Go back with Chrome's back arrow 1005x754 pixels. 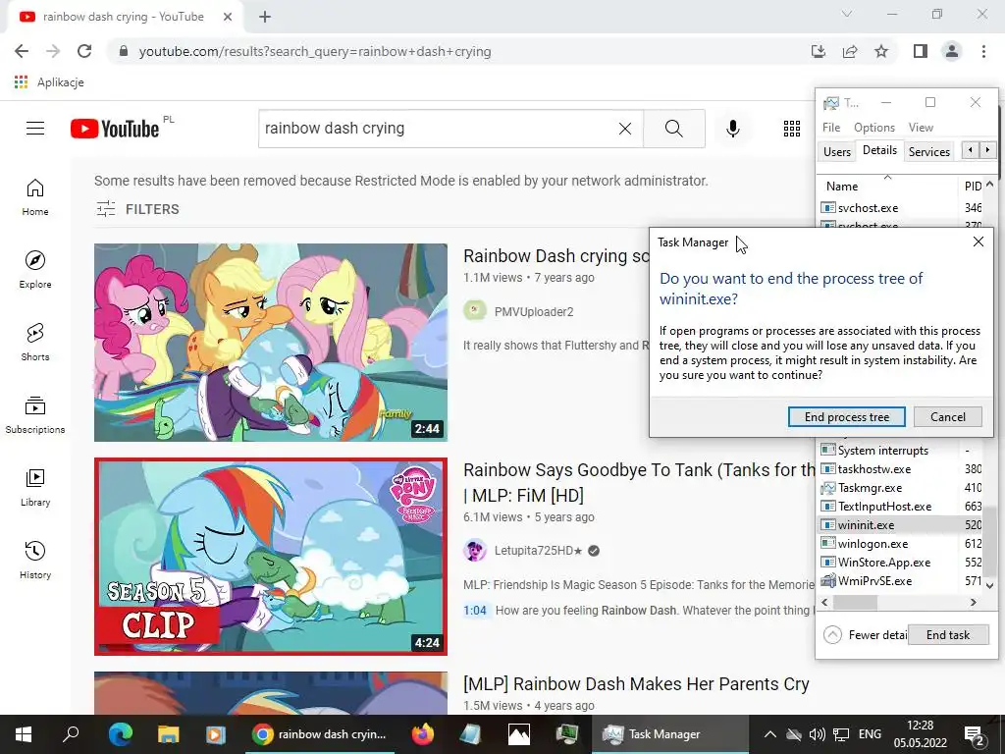[x=22, y=51]
